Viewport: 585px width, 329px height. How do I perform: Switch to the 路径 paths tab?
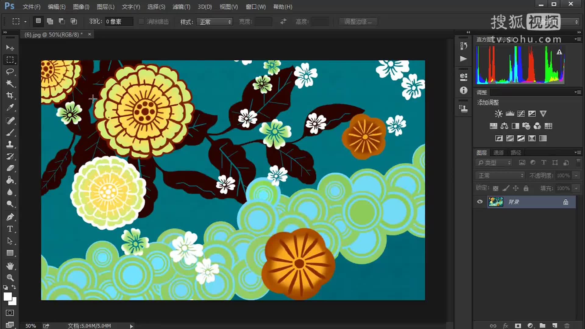(516, 153)
